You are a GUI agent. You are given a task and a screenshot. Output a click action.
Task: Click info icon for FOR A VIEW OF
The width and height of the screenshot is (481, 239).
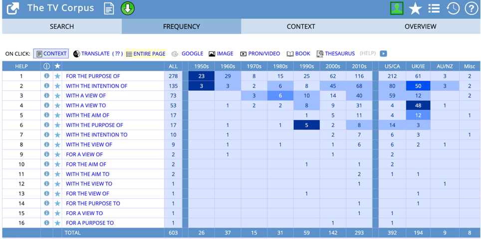(46, 154)
